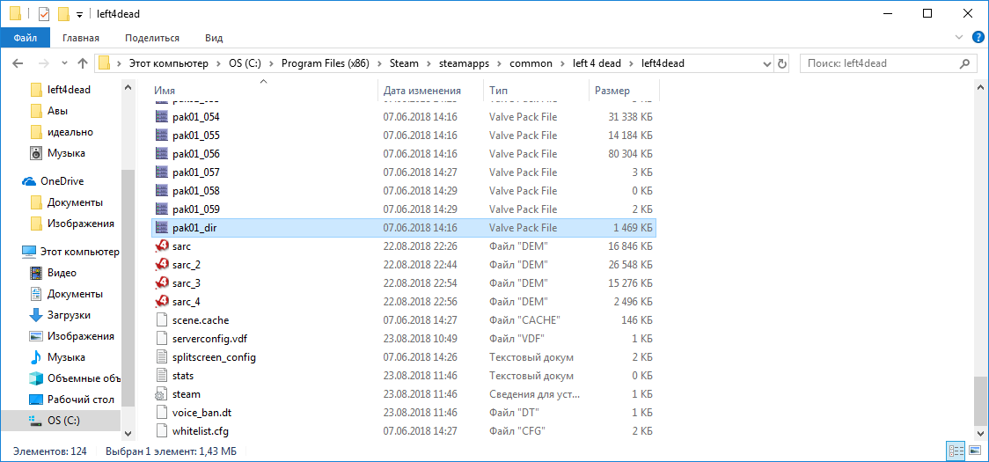989x462 pixels.
Task: Switch to large icons view layout
Action: pyautogui.click(x=974, y=451)
